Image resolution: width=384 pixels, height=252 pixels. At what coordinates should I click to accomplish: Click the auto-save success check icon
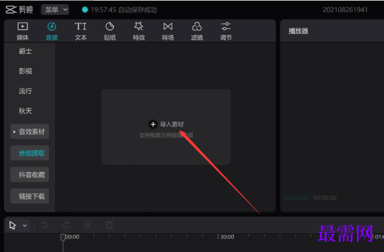[x=85, y=10]
